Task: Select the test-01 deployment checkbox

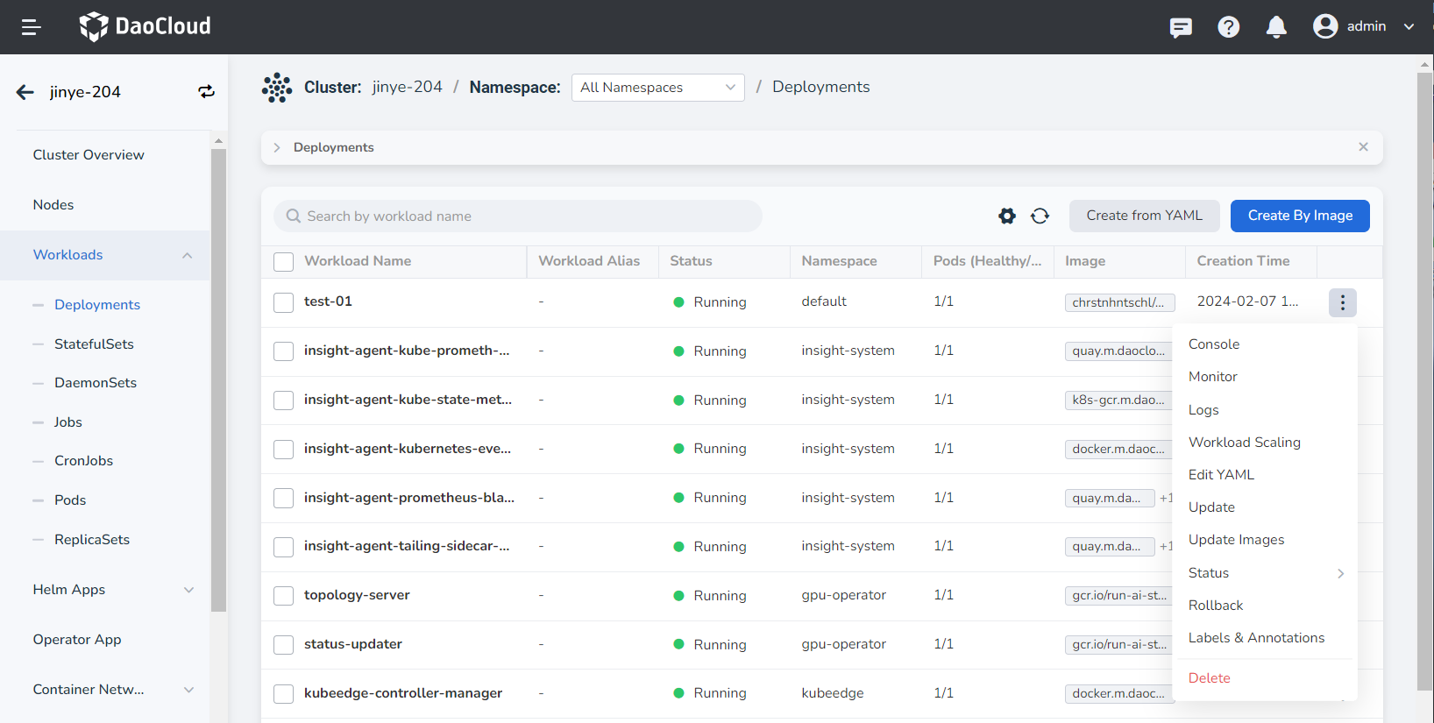Action: 283,302
